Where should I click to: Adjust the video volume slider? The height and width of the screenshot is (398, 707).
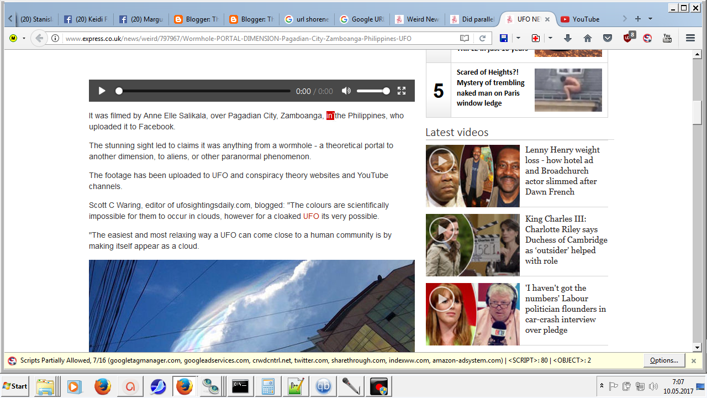(x=373, y=91)
